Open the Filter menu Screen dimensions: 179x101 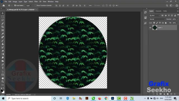click(36, 2)
